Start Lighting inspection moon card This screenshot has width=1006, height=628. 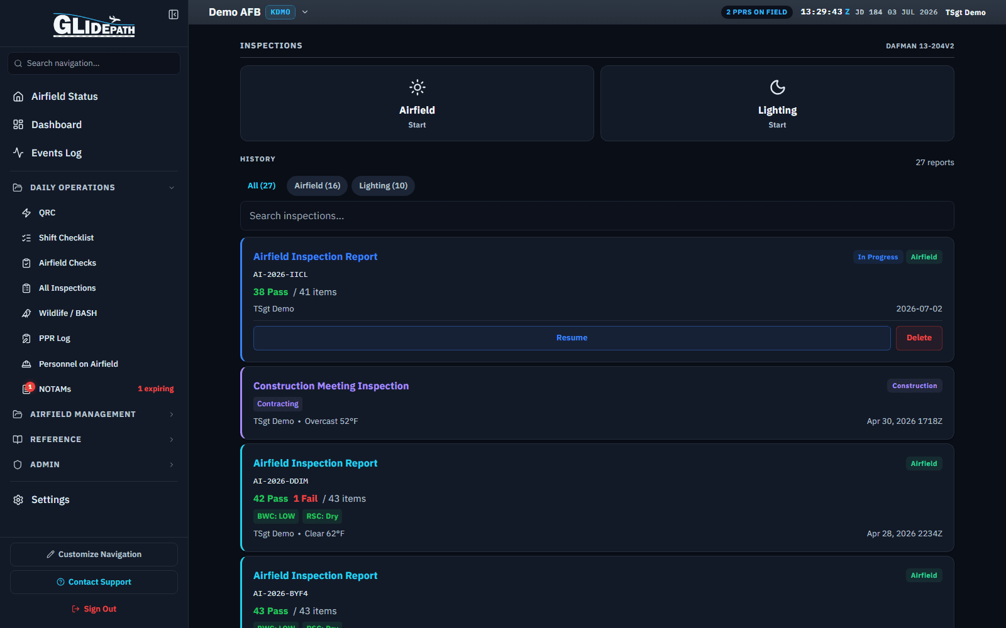(777, 104)
